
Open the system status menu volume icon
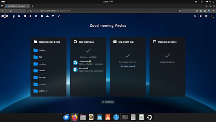coord(210,2)
